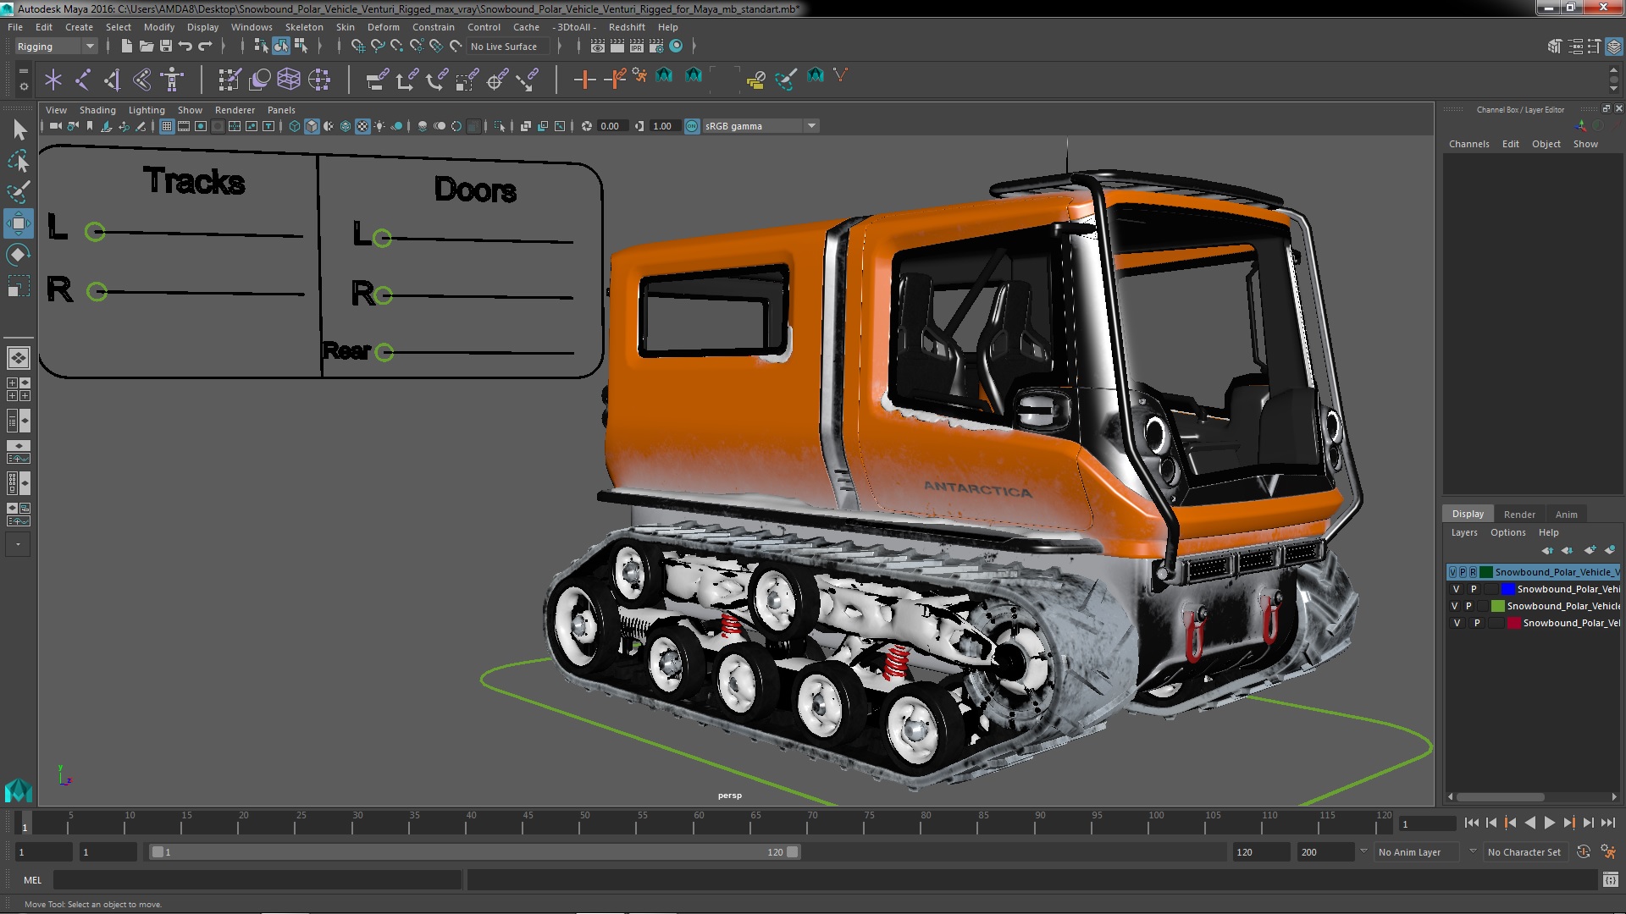The image size is (1626, 914).
Task: Toggle P playback on red layer
Action: [x=1477, y=623]
